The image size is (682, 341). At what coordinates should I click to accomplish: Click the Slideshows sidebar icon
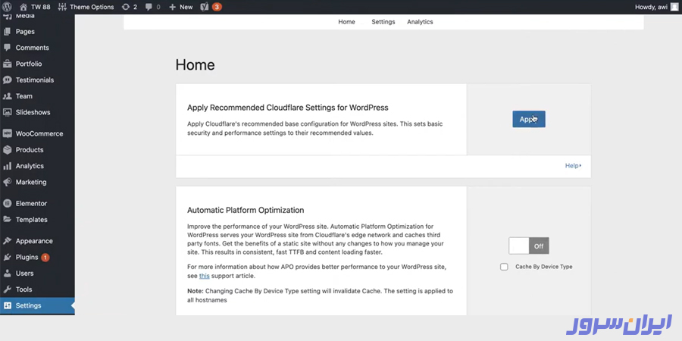click(x=7, y=112)
